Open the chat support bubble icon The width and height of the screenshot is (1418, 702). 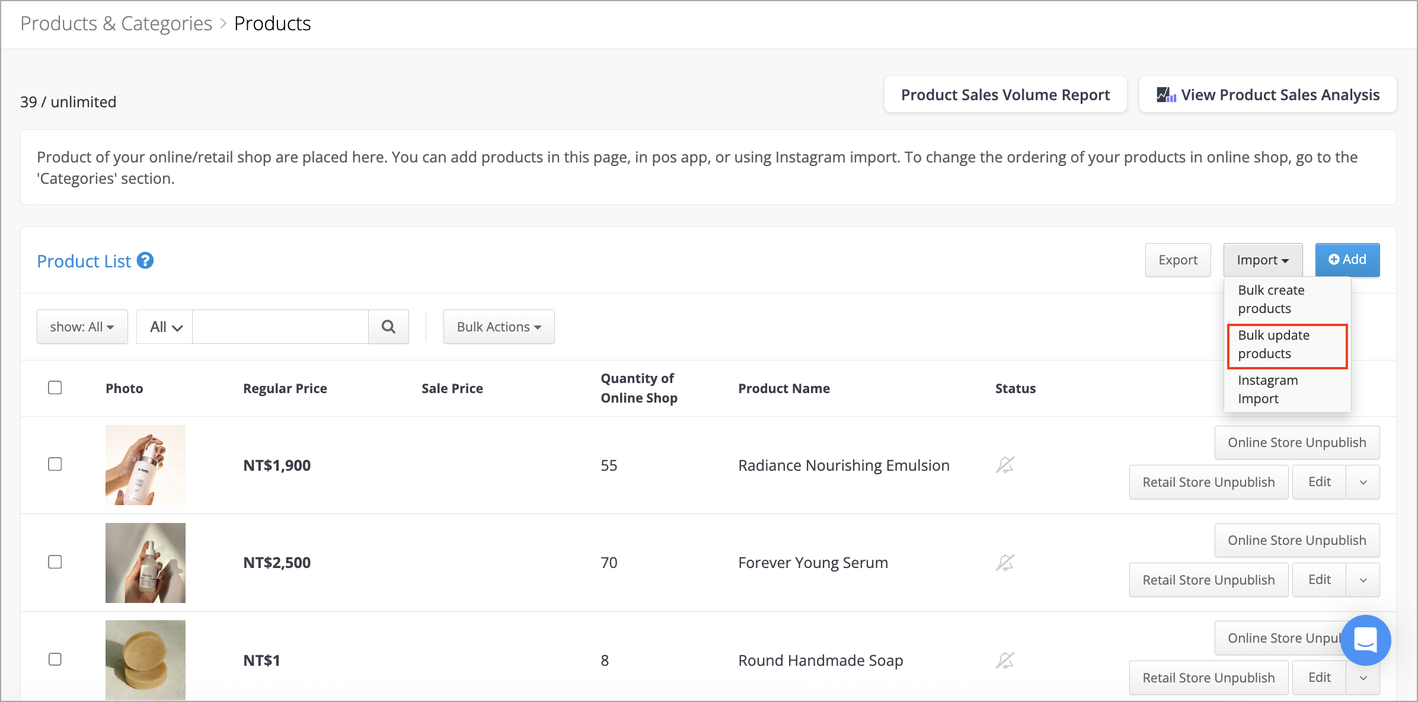tap(1366, 640)
